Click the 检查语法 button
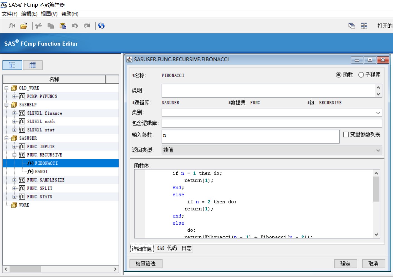This screenshot has height=277, width=393. 146,264
